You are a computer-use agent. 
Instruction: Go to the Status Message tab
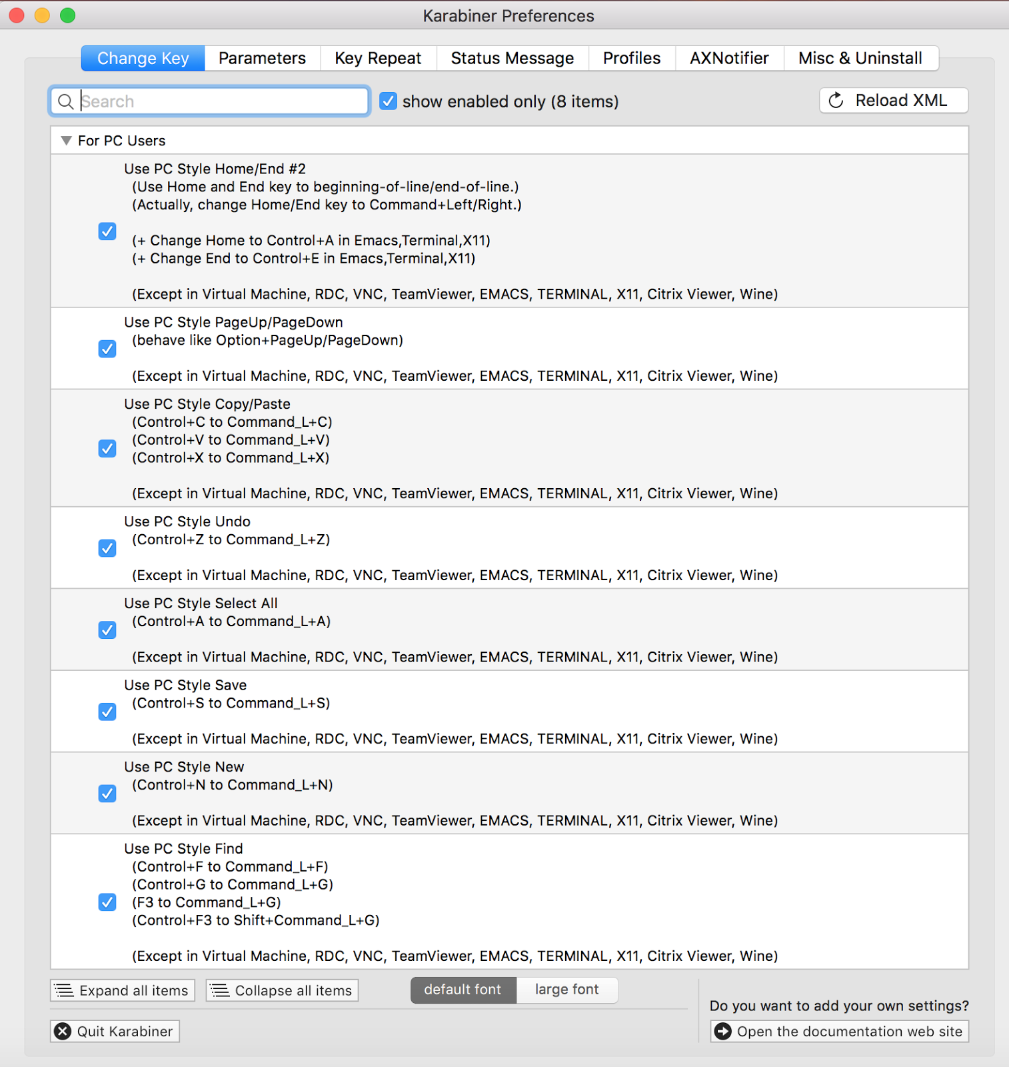pyautogui.click(x=512, y=58)
